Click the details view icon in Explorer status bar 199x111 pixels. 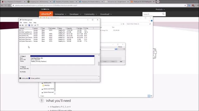pyautogui.click(x=149, y=96)
